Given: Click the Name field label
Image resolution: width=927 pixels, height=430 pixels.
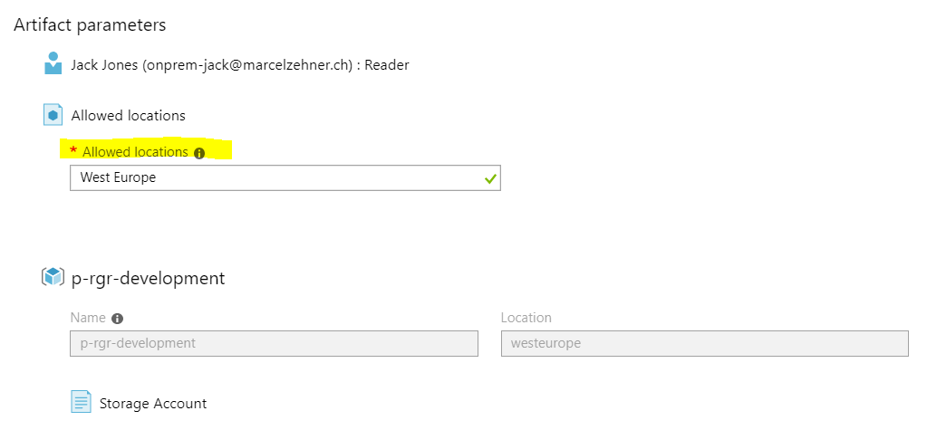Looking at the screenshot, I should (x=88, y=318).
